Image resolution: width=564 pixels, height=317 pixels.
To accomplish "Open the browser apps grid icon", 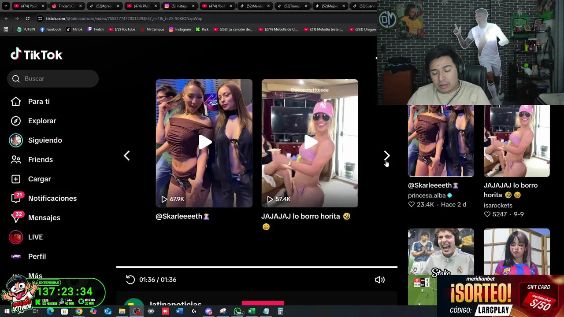I will (x=6, y=29).
